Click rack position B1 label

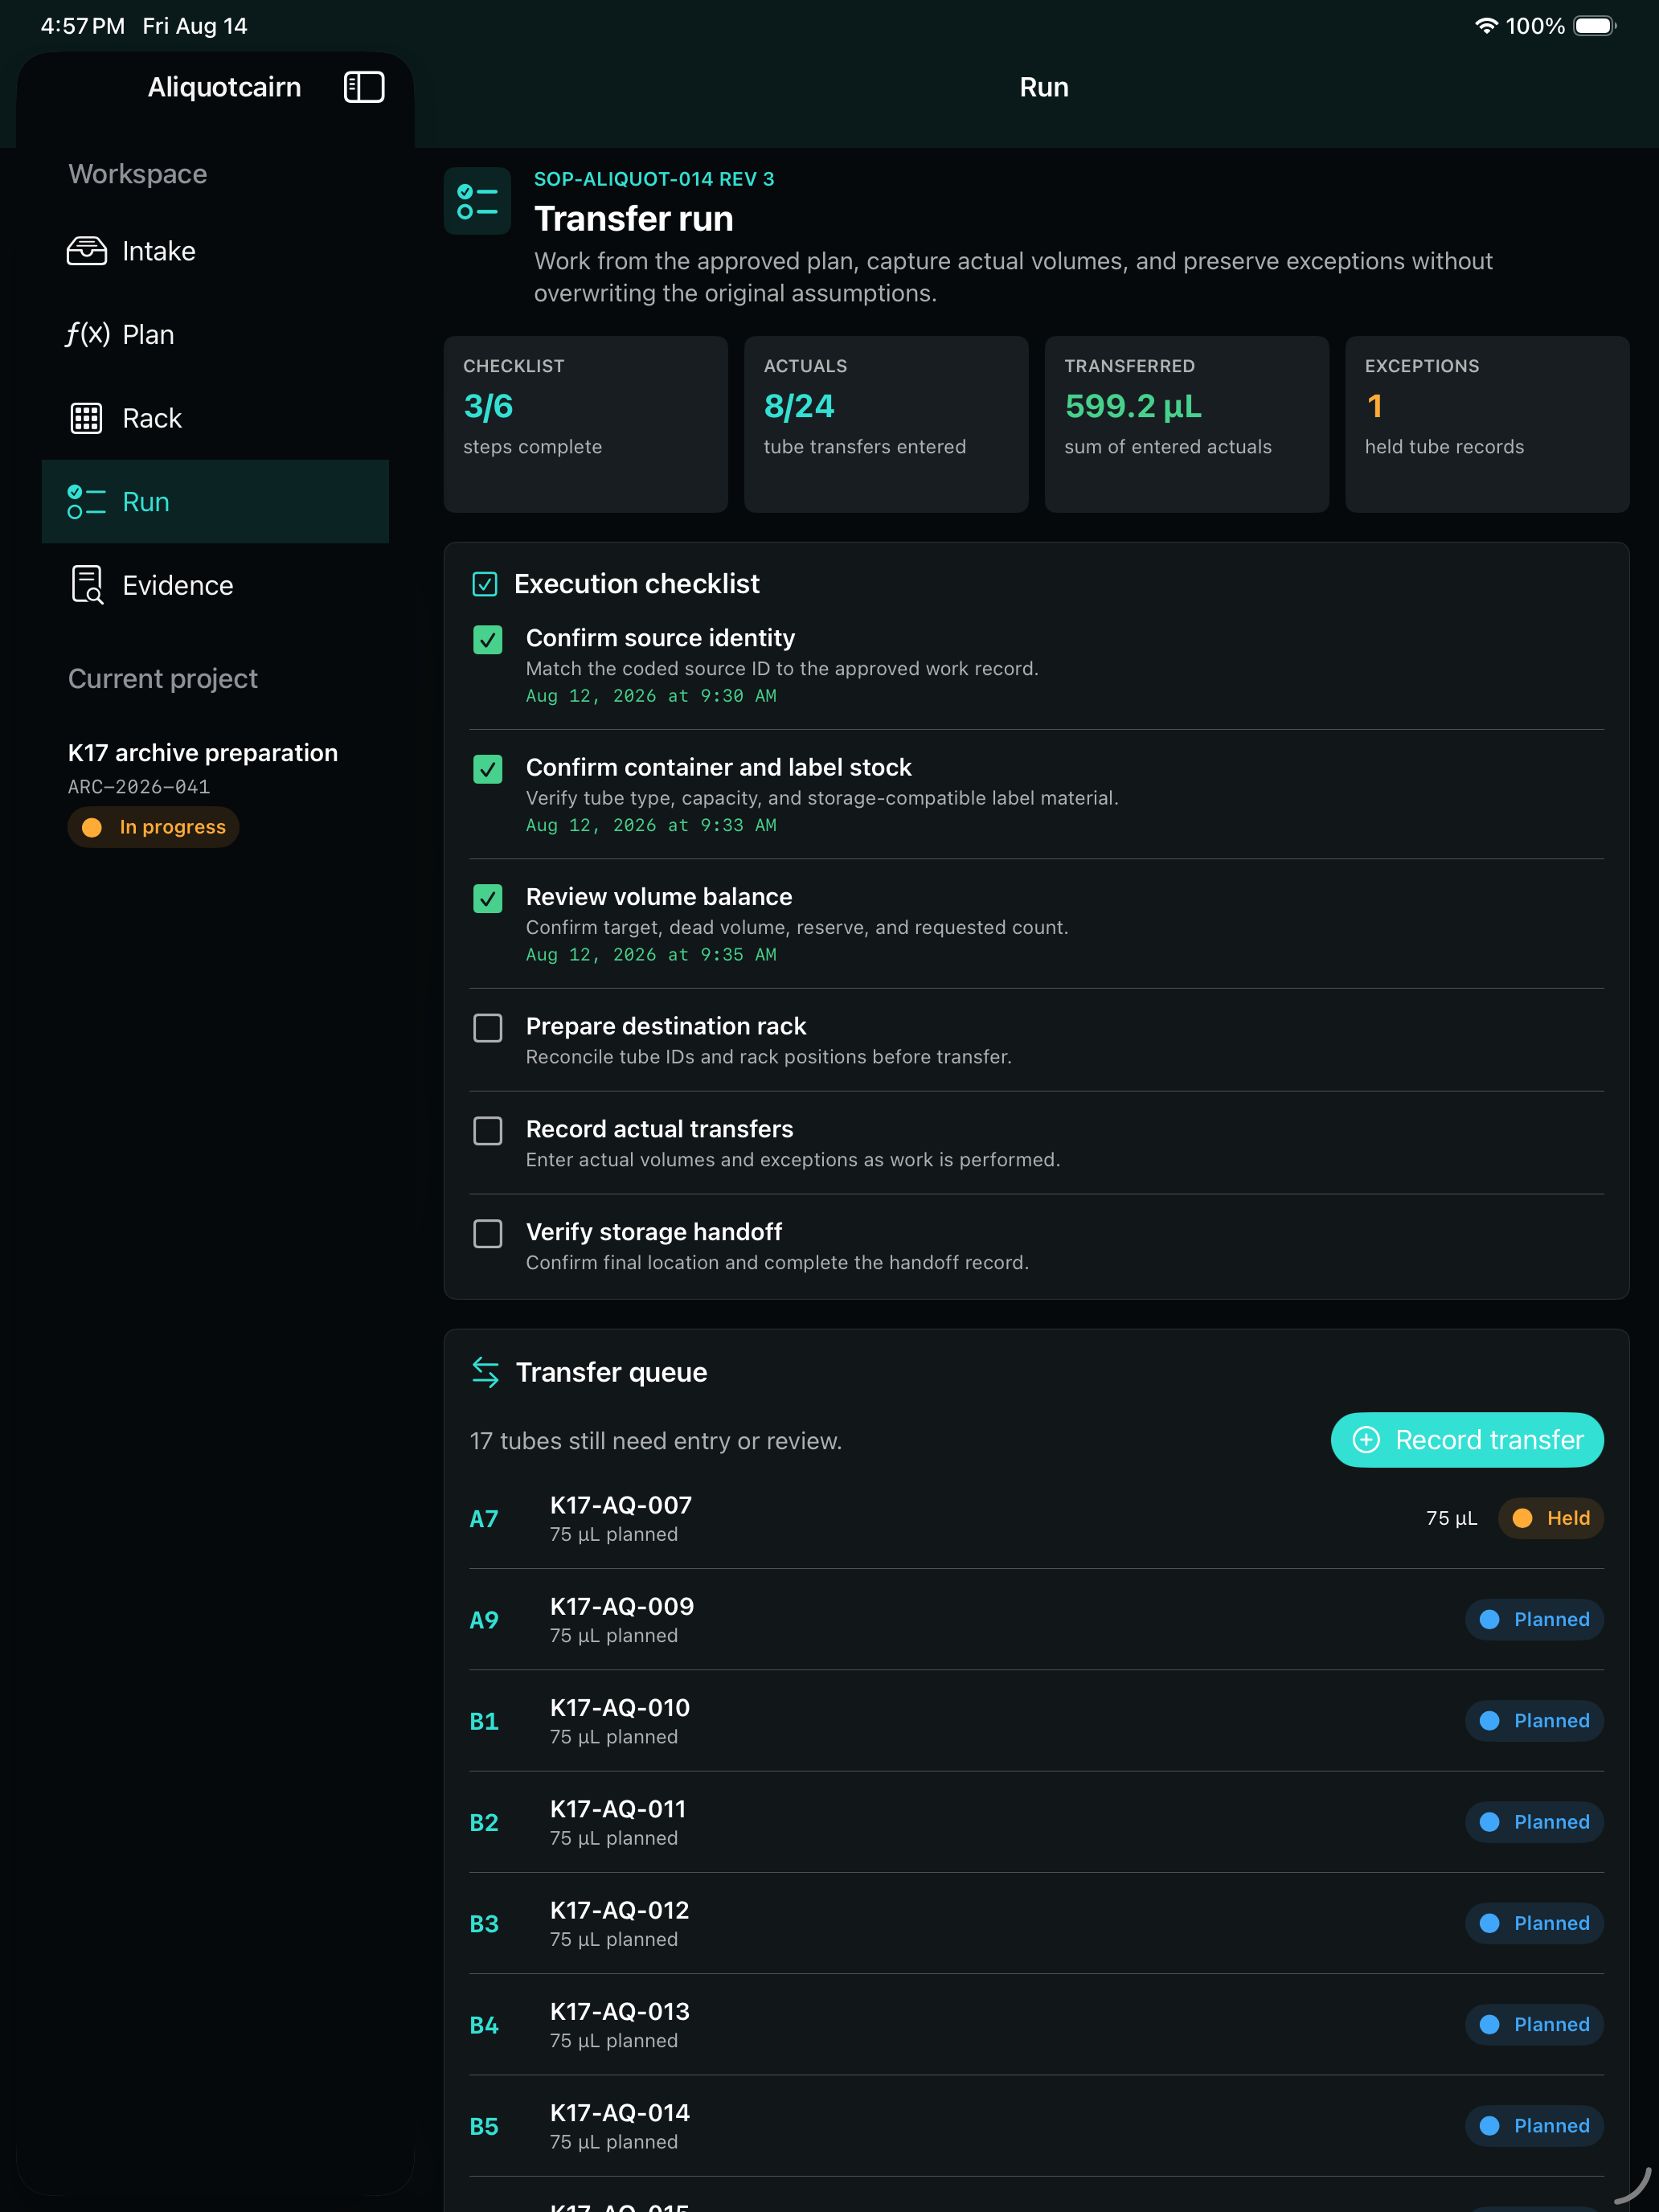point(484,1722)
